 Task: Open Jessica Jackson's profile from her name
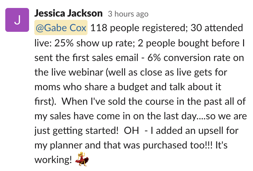[x=68, y=13]
